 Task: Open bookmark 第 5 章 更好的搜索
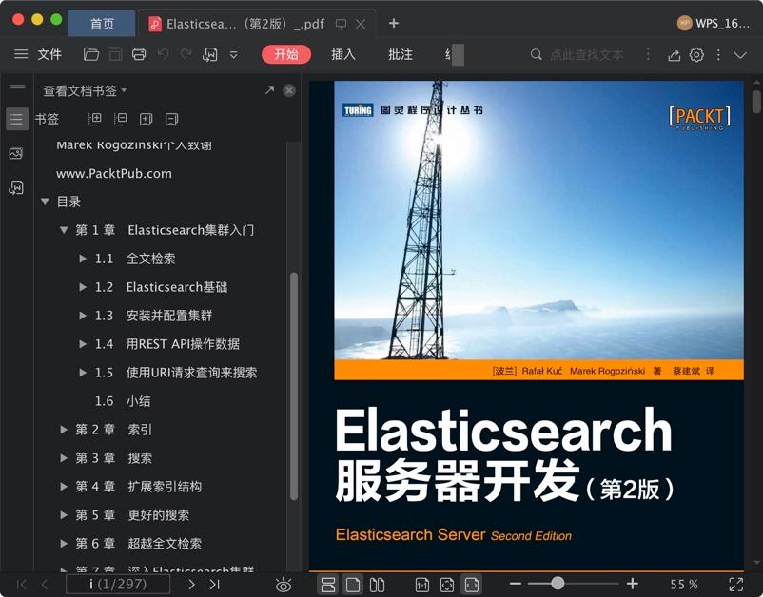pos(132,515)
